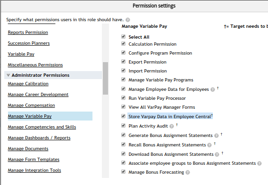
Task: Open Manage Form Templates link
Action: pyautogui.click(x=33, y=160)
